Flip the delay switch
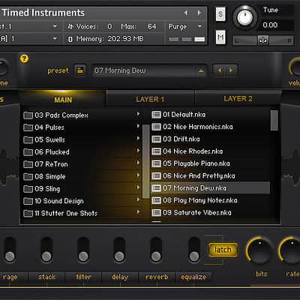The height and width of the screenshot is (300, 300). click(x=119, y=250)
